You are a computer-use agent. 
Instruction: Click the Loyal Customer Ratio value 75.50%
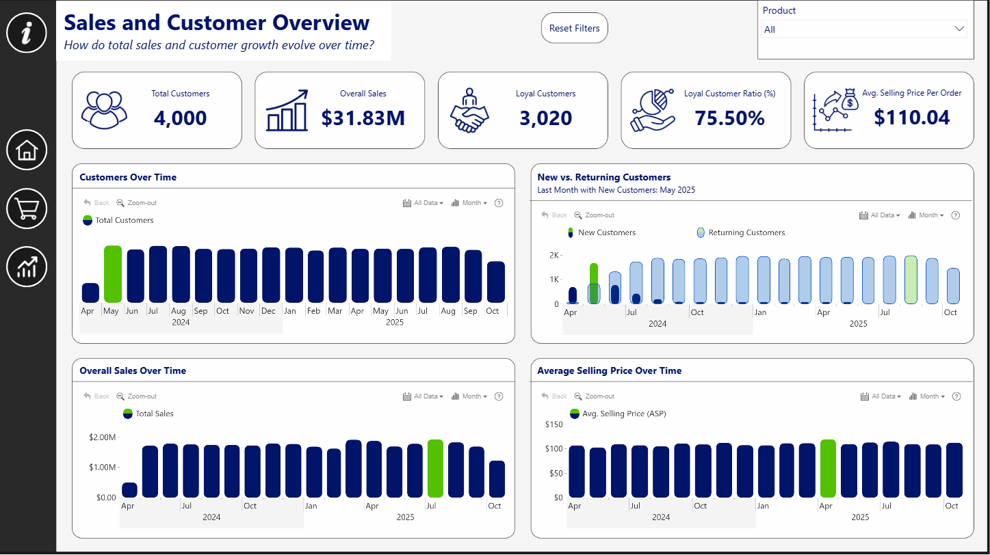(730, 118)
